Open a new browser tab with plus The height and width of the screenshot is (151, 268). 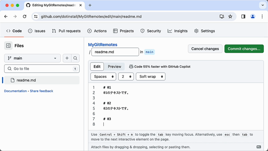(90, 5)
